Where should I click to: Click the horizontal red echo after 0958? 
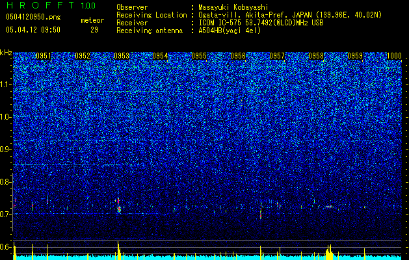[x=330, y=207]
